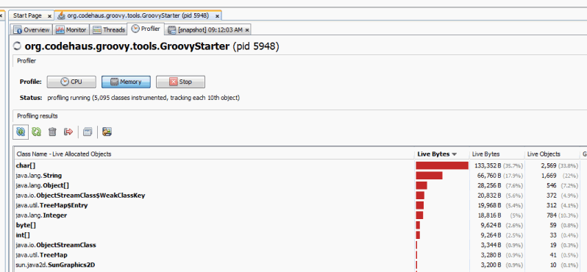587x272 pixels.
Task: Close the snapshot 09:12:03 AM tab
Action: point(247,30)
